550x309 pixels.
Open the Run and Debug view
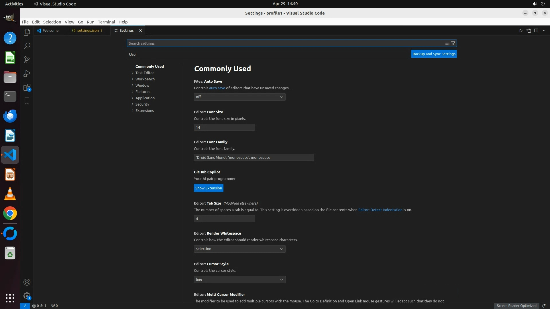point(27,74)
